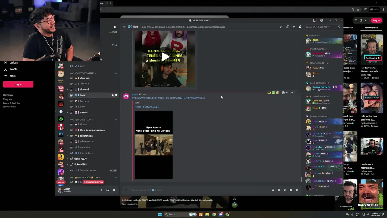Open Por fin volvió TikTok video thumbnail
Image resolution: width=387 pixels, height=218 pixels.
pyautogui.click(x=372, y=49)
